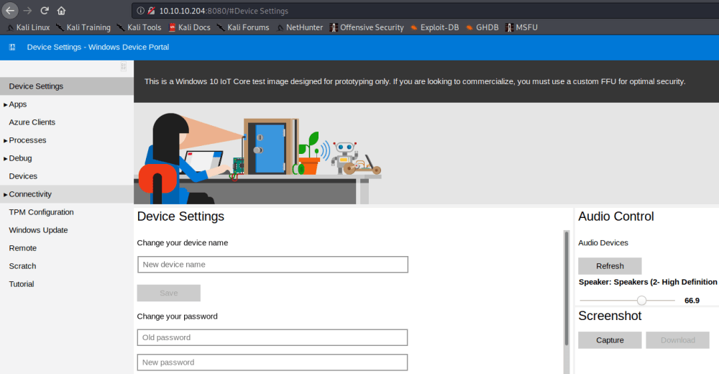719x374 pixels.
Task: Select Device Settings in the sidebar
Action: [x=66, y=86]
